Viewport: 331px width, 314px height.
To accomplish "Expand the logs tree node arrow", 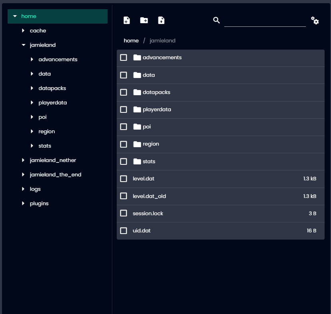I will point(23,189).
